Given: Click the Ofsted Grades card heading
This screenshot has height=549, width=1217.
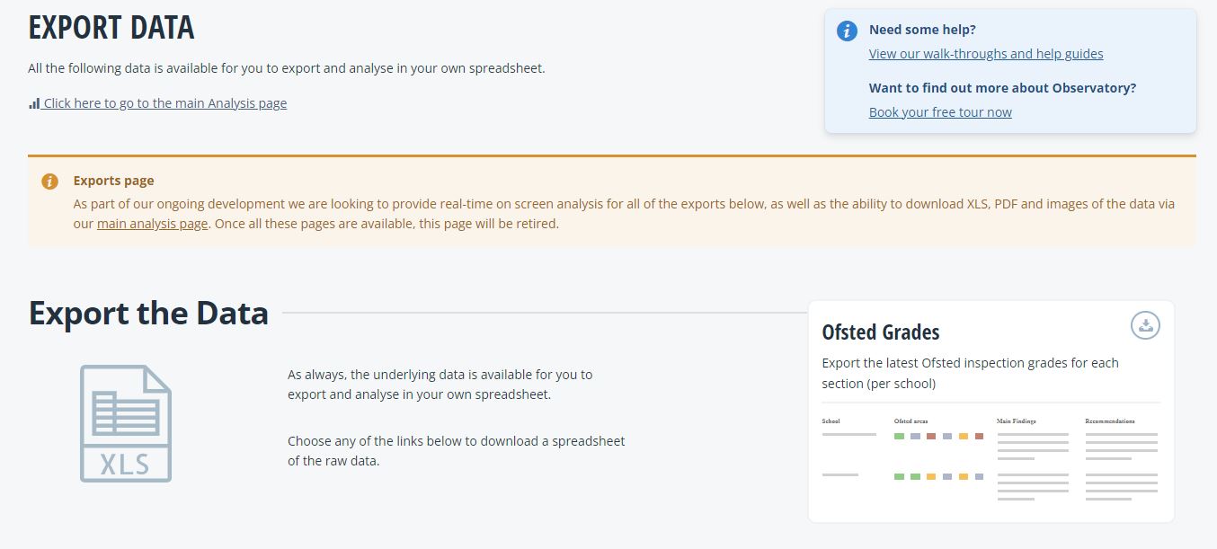Looking at the screenshot, I should click(881, 332).
